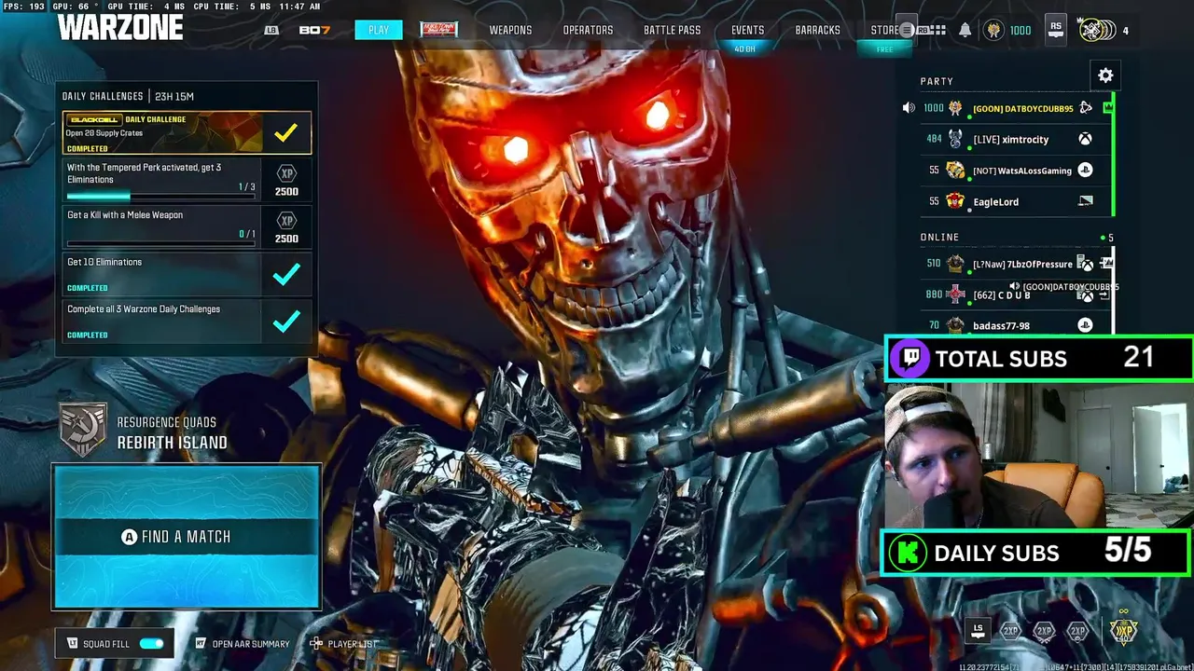Activate the 2XP battle pass token
The width and height of the screenshot is (1194, 671).
[x=1077, y=631]
